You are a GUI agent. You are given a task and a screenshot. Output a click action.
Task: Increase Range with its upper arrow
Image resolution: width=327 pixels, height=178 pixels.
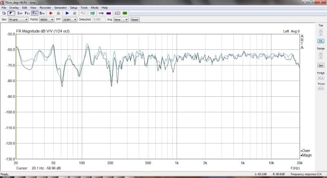coord(321,54)
